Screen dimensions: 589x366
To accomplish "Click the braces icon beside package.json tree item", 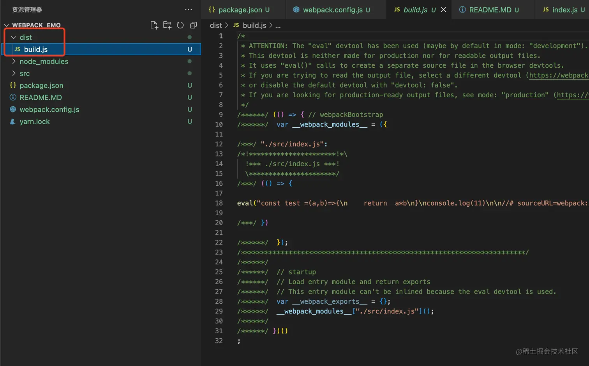I will coord(13,85).
